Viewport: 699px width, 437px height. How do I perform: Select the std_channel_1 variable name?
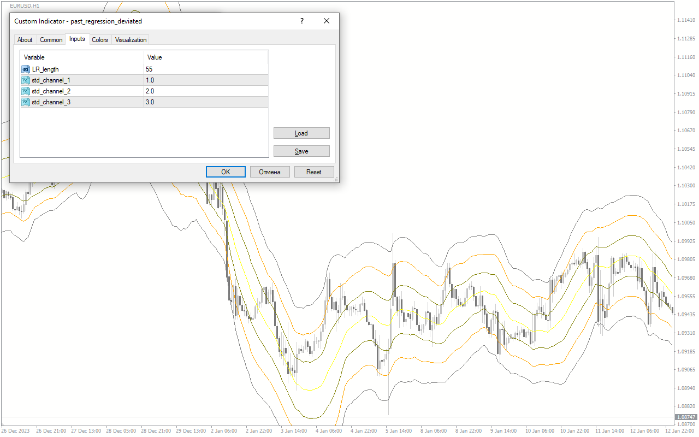point(51,80)
